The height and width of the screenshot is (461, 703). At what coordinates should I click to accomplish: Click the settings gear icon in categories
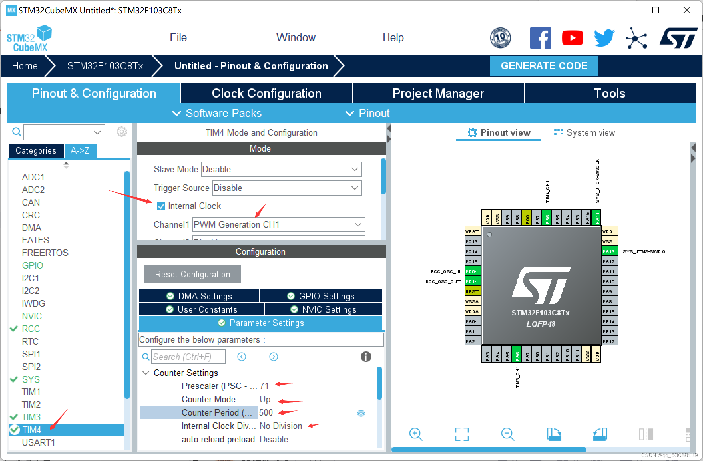[x=122, y=132]
